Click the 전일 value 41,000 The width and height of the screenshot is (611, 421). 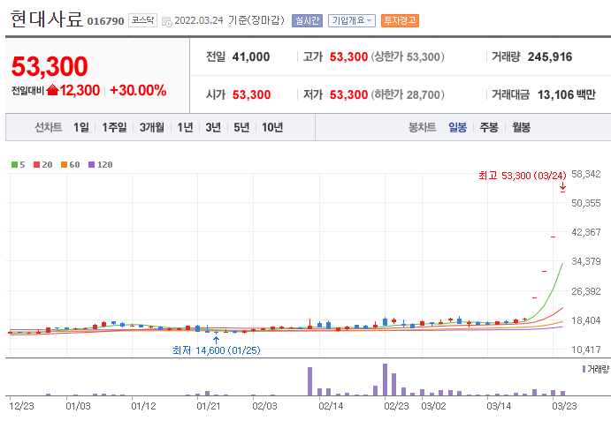[x=251, y=56]
